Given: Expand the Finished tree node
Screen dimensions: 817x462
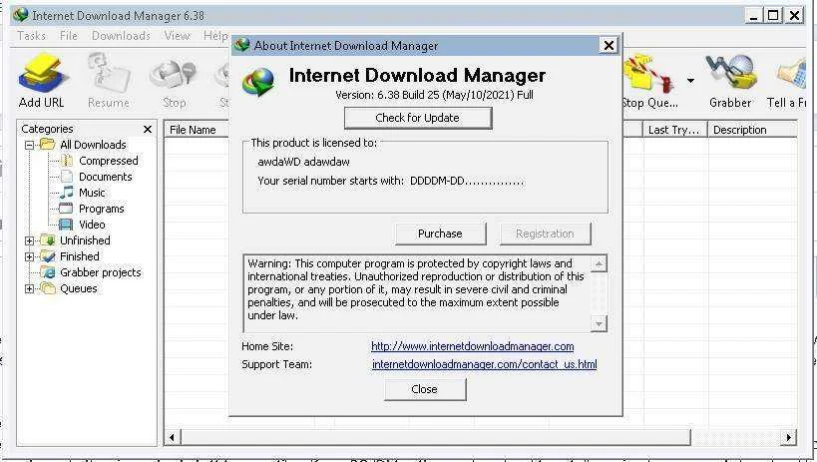Looking at the screenshot, I should [30, 256].
